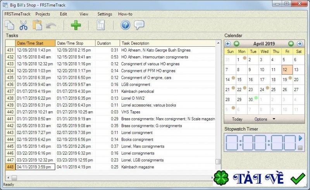Click 'LGB consignment' description cell
The image size is (310, 190).
[167, 84]
